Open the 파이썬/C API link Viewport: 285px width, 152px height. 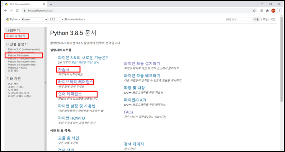[135, 100]
